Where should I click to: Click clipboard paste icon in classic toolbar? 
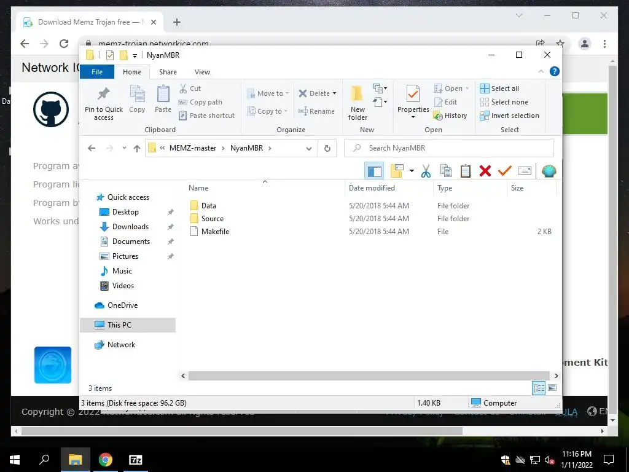(x=466, y=171)
